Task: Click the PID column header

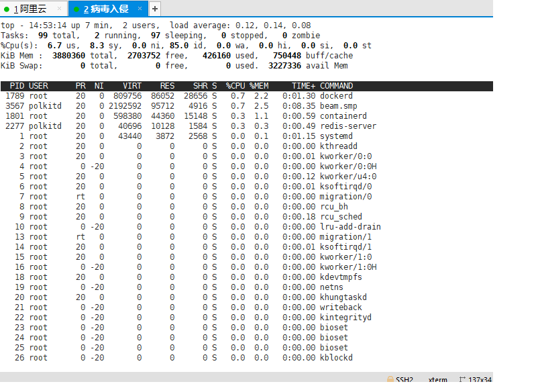Action: pos(17,86)
